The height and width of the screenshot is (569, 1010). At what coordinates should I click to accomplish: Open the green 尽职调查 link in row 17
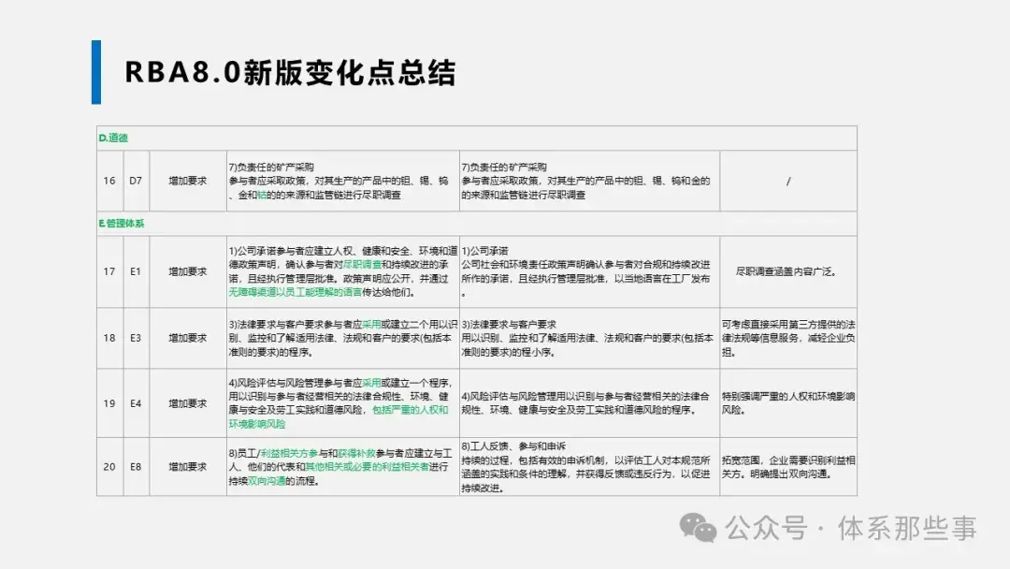[x=361, y=265]
